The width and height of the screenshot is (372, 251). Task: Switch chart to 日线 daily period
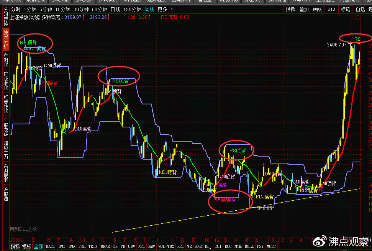(115, 9)
